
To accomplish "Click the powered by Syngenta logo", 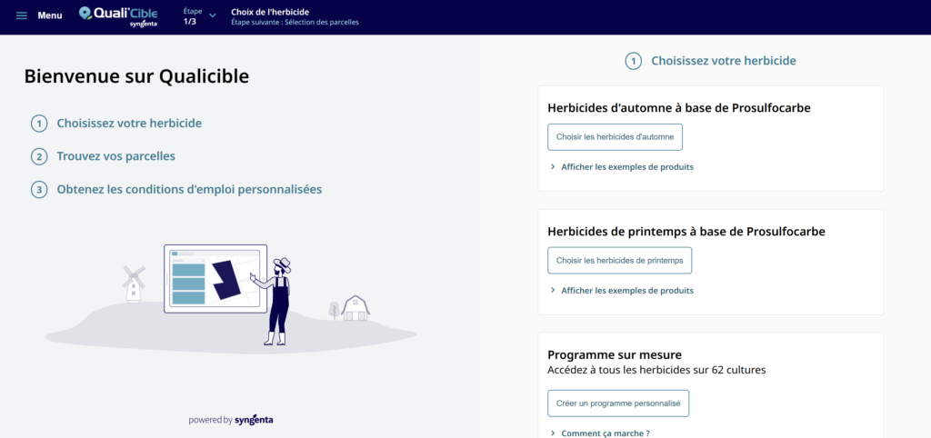I will tap(231, 420).
